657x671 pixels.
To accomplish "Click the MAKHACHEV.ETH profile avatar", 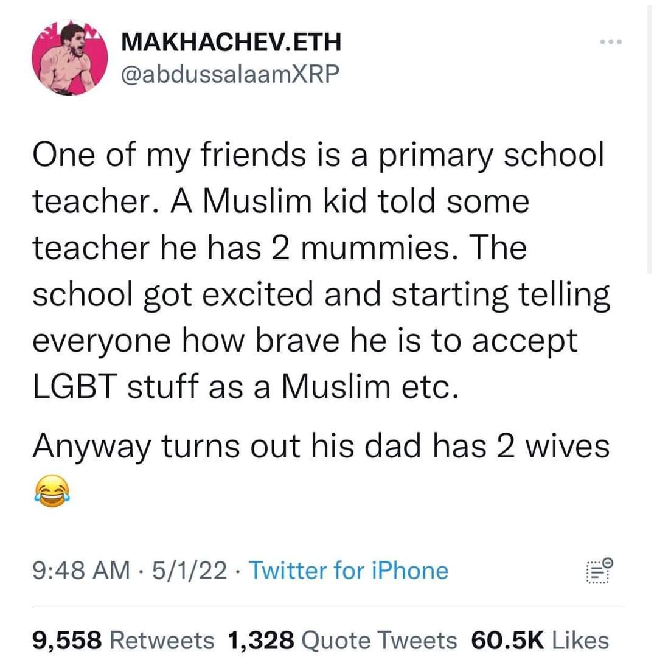I will (69, 59).
